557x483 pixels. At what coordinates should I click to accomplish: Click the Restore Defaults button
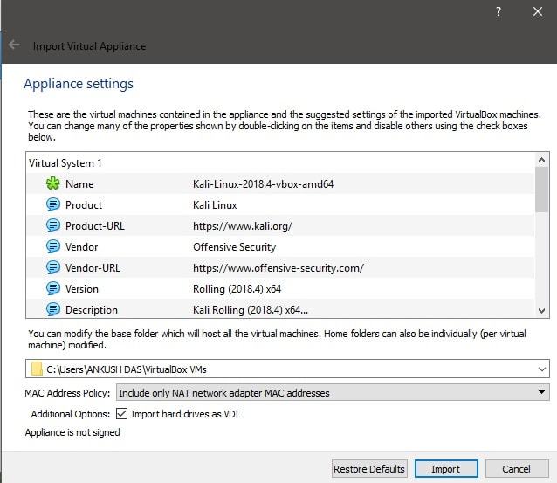(x=368, y=469)
